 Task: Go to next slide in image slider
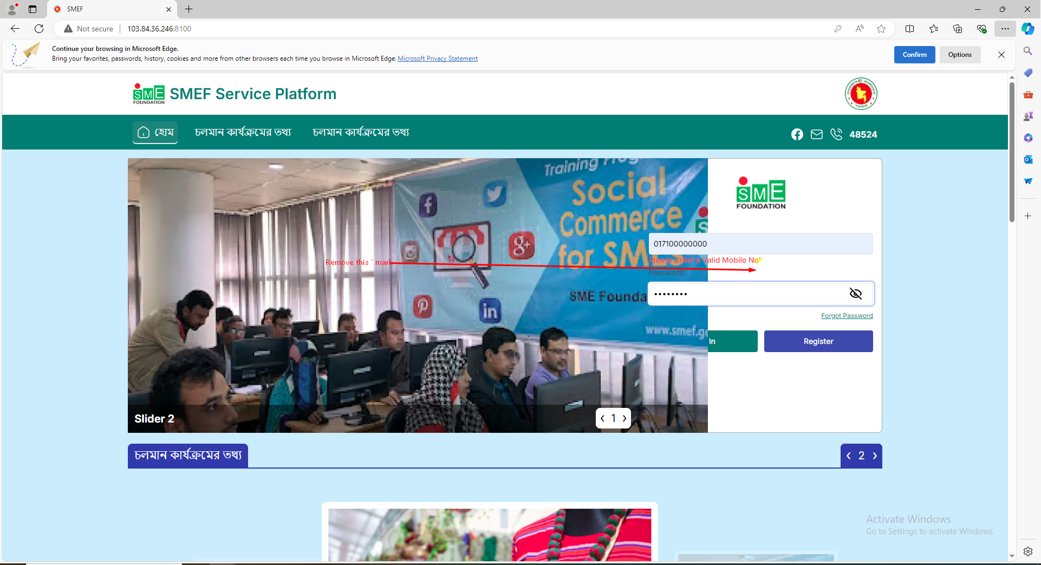pos(624,418)
